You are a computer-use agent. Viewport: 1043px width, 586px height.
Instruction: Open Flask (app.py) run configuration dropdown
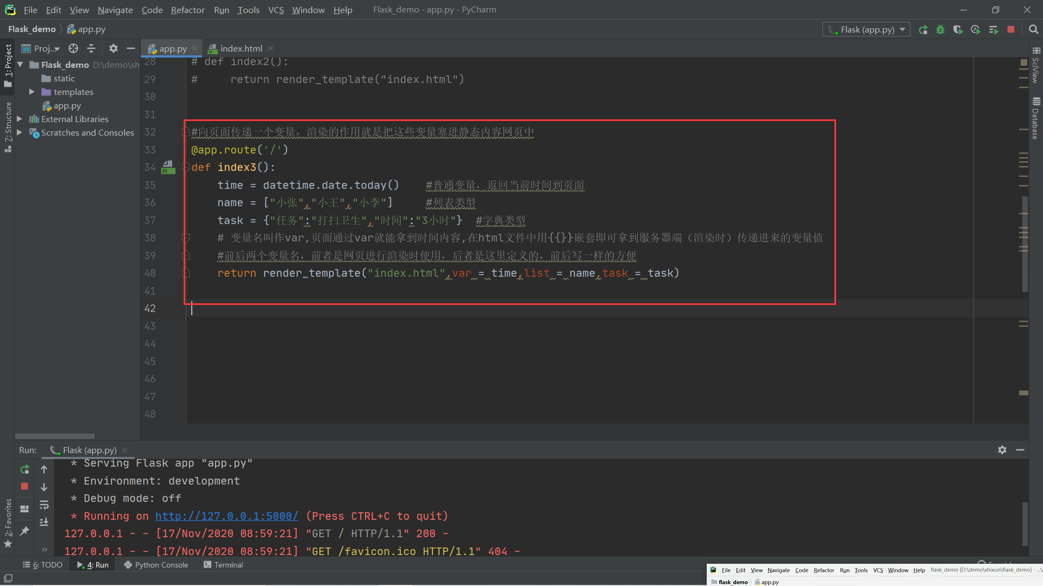tap(866, 30)
